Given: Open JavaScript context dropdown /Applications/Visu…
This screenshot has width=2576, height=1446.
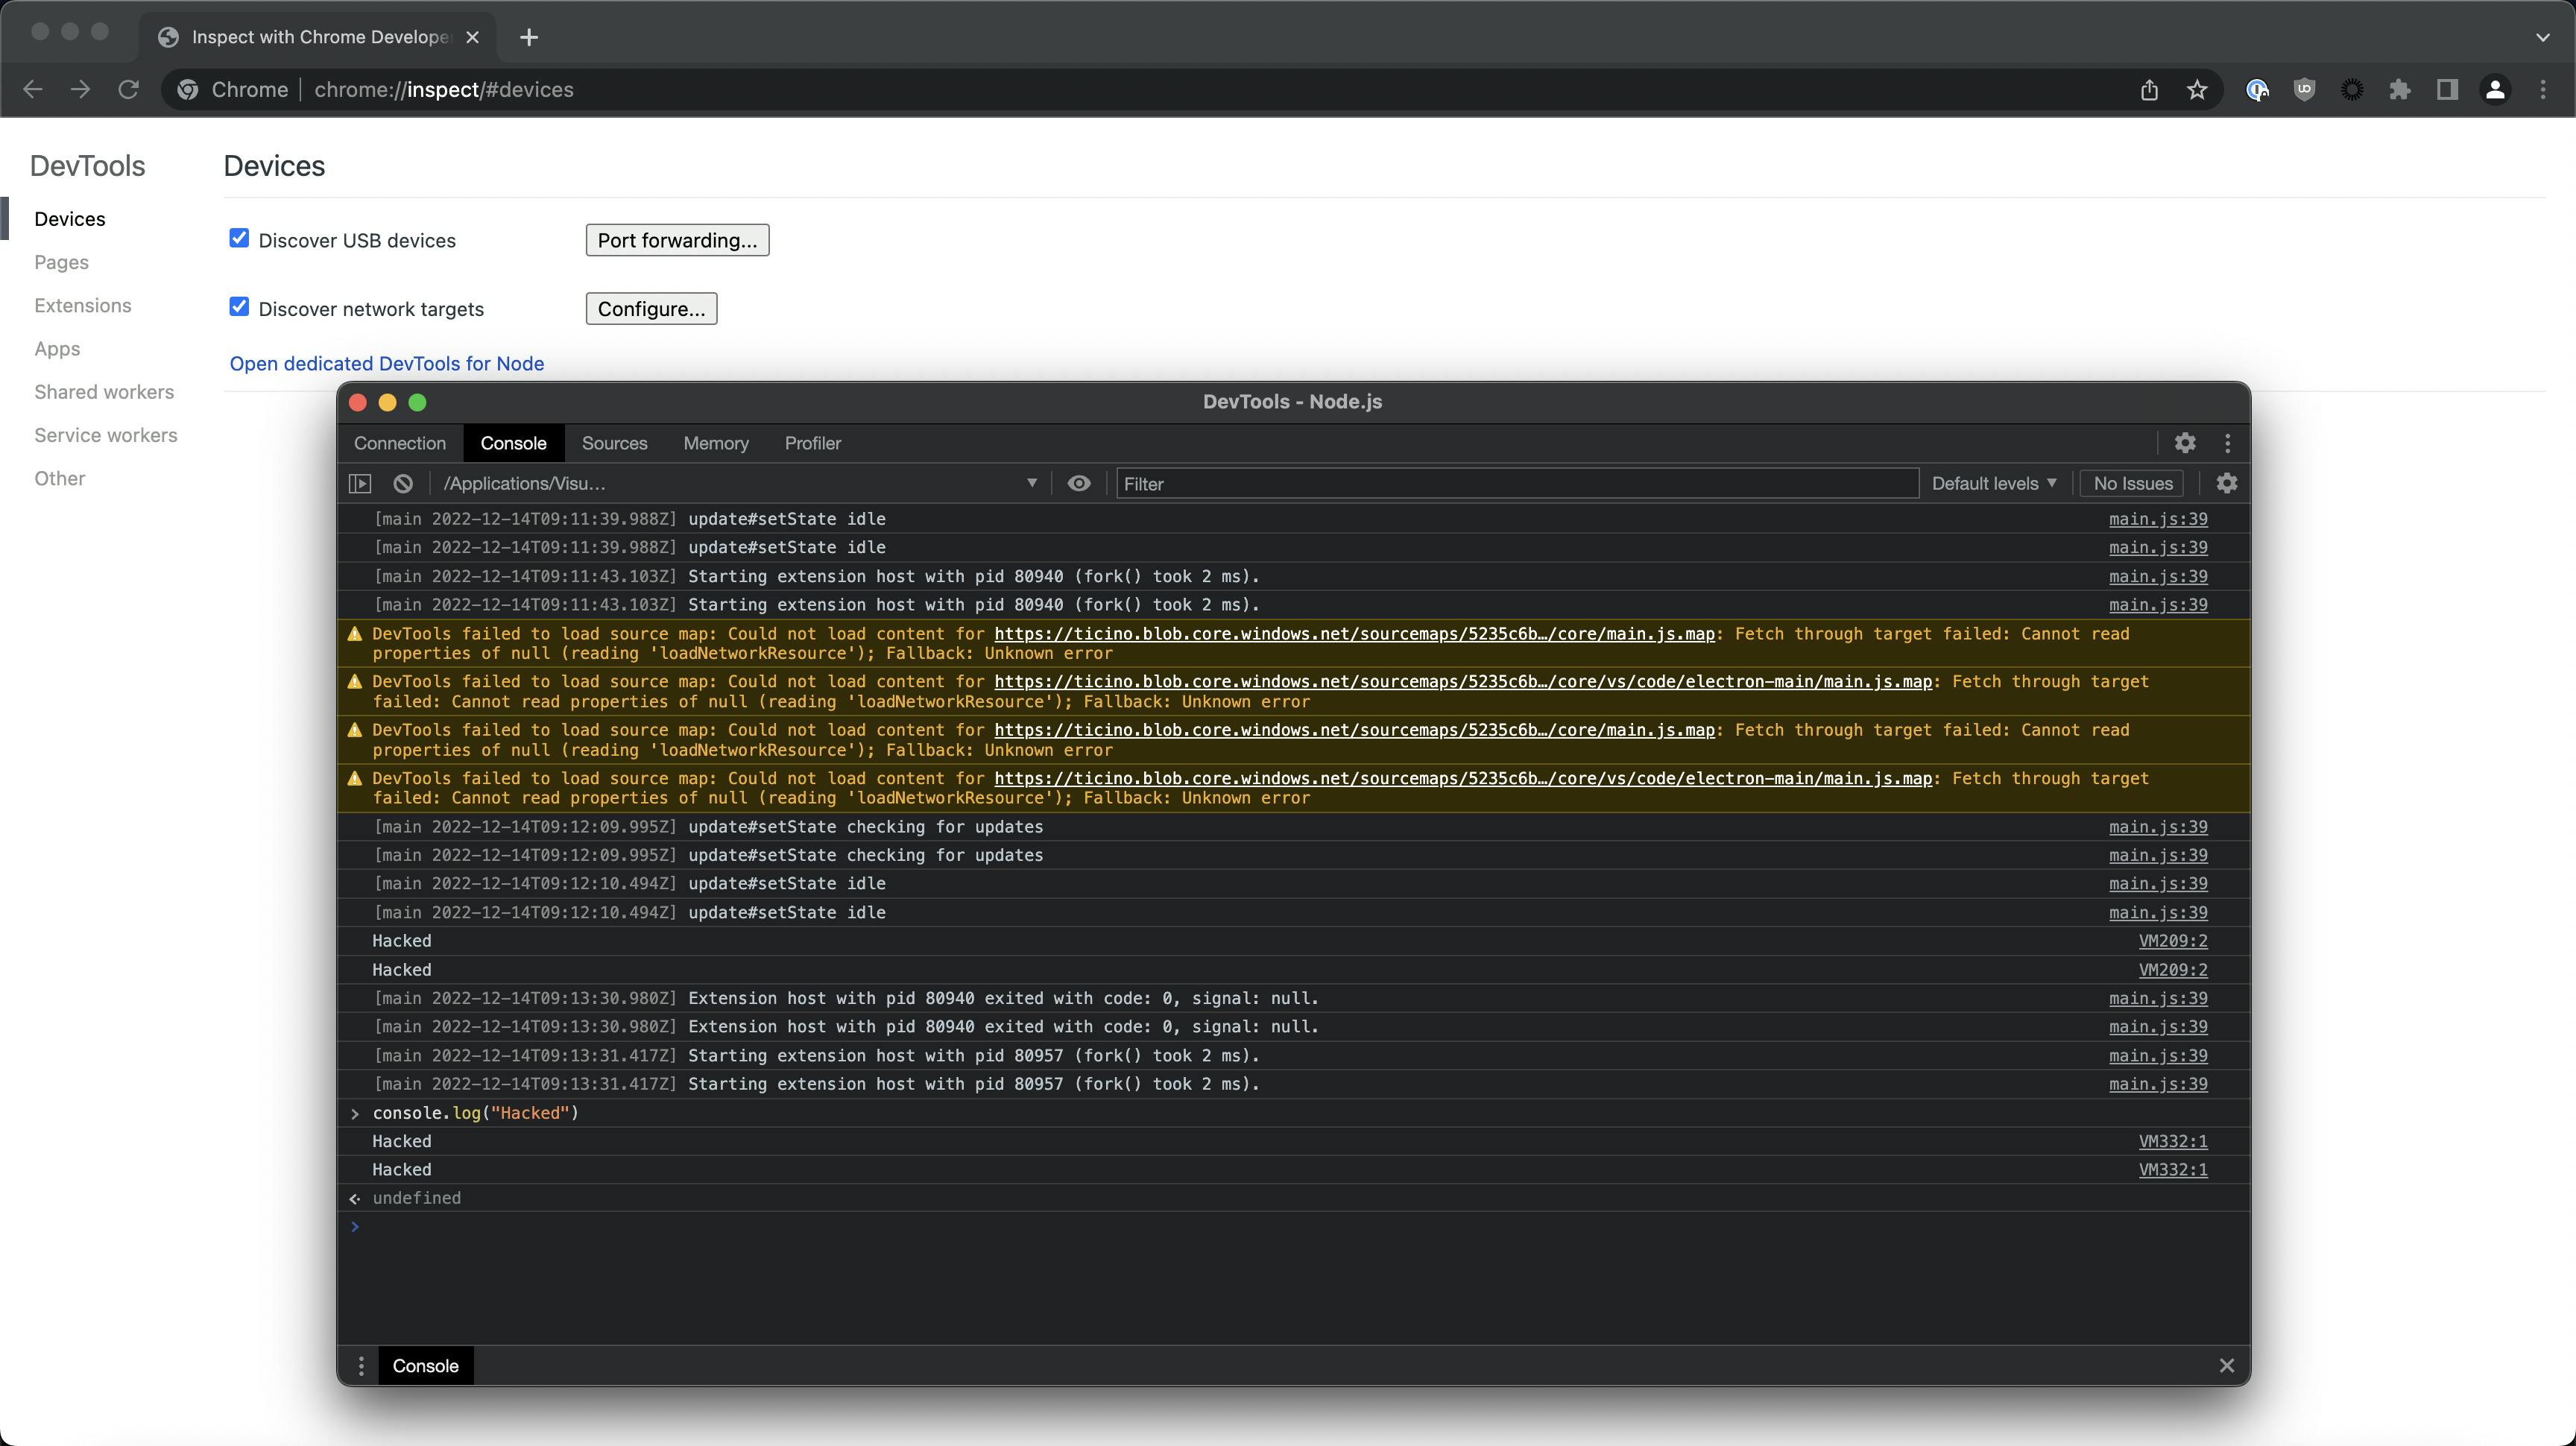Looking at the screenshot, I should 740,484.
